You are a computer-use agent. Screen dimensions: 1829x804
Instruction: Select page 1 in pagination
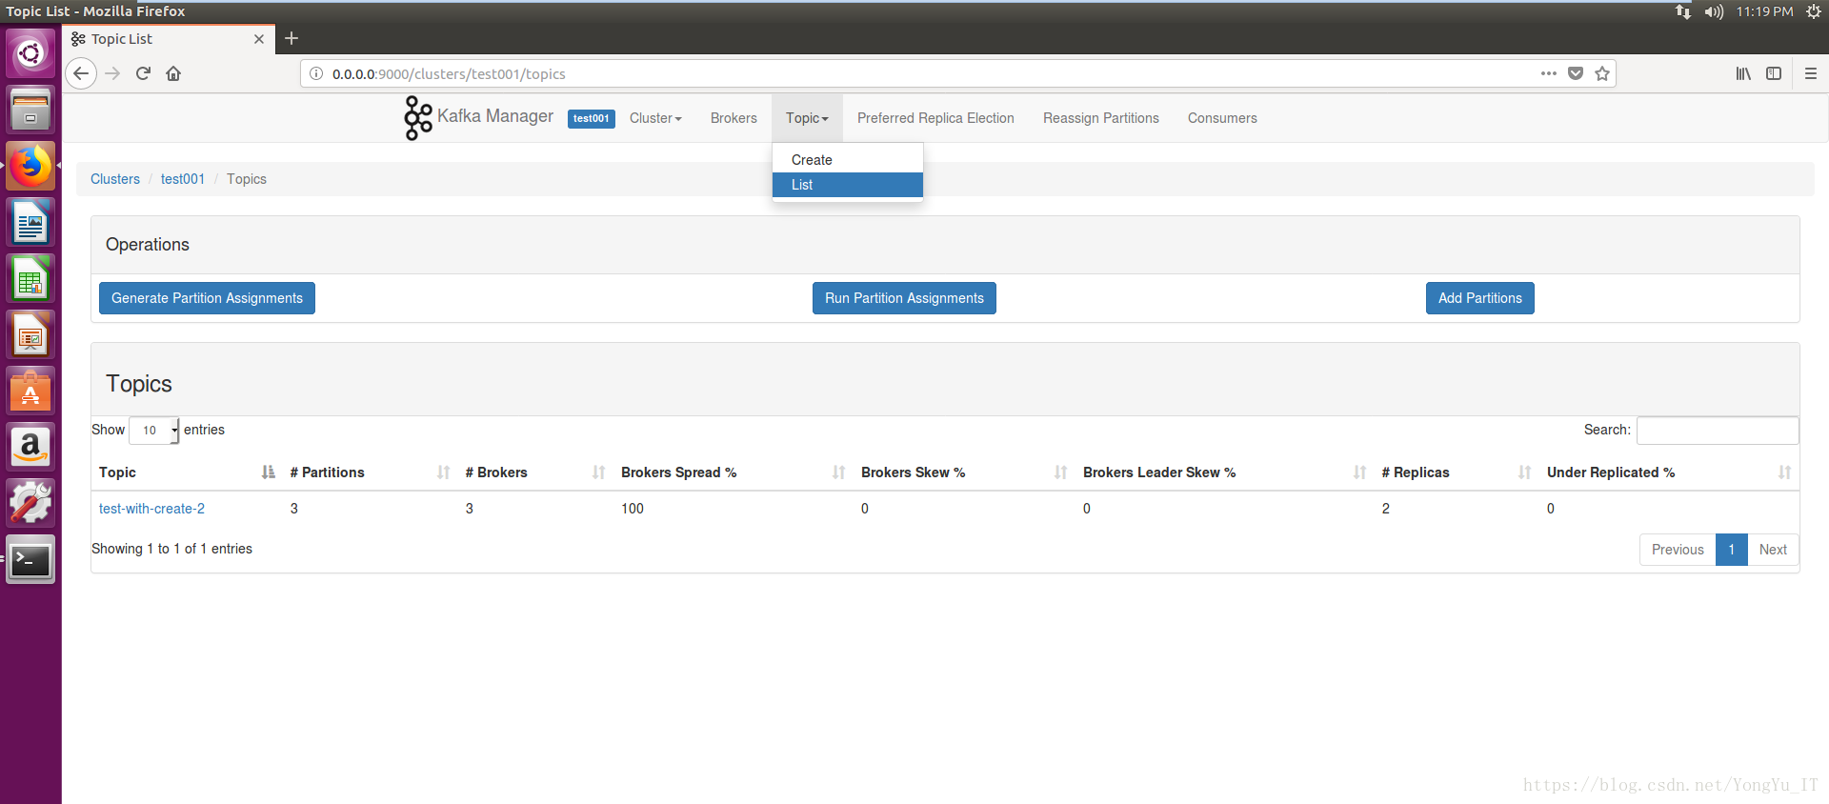click(x=1732, y=550)
